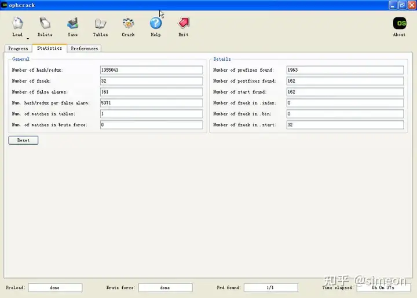Click the Delete toolbar icon
The image size is (417, 298).
pyautogui.click(x=45, y=23)
